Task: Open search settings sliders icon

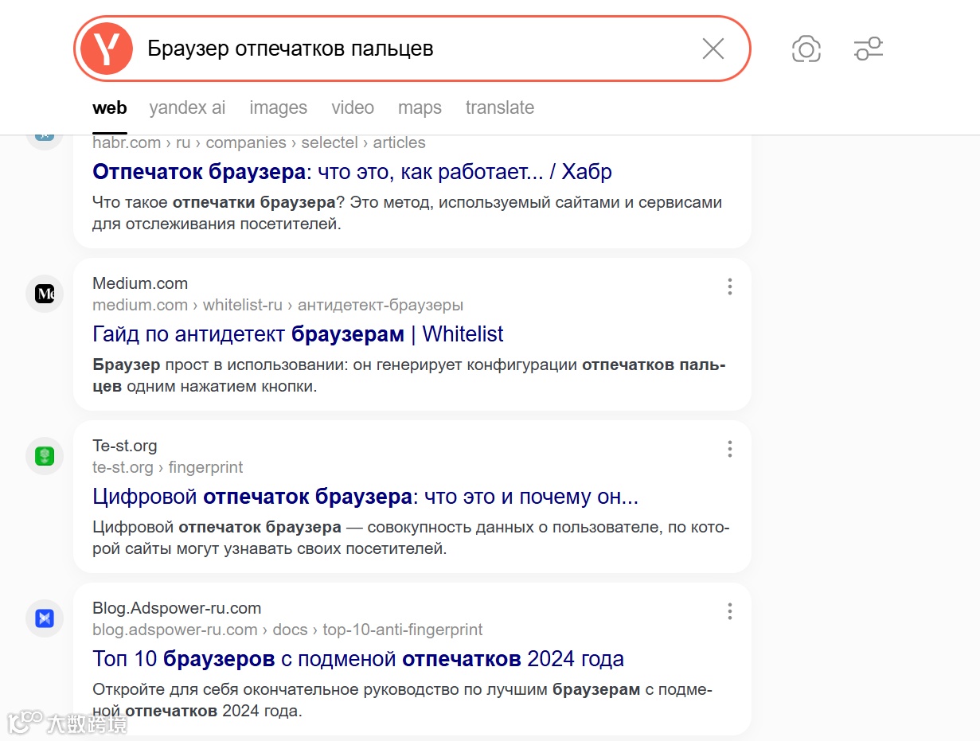Action: pyautogui.click(x=868, y=49)
